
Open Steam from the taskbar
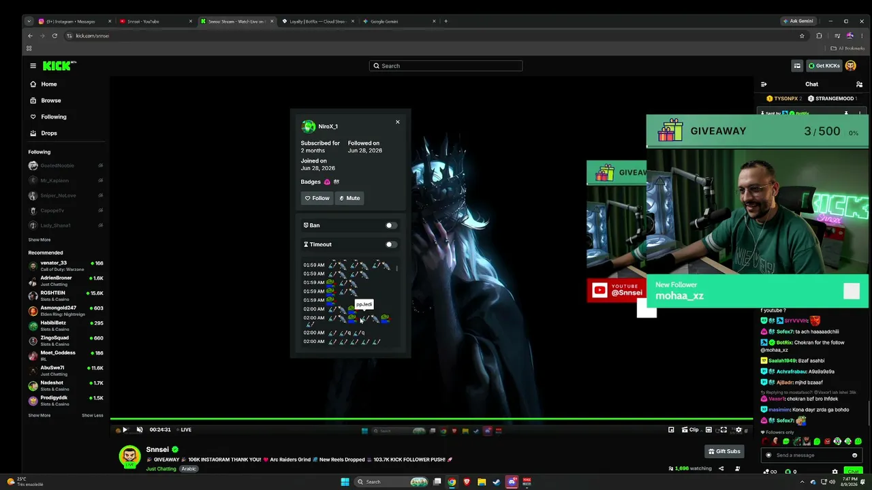click(497, 482)
